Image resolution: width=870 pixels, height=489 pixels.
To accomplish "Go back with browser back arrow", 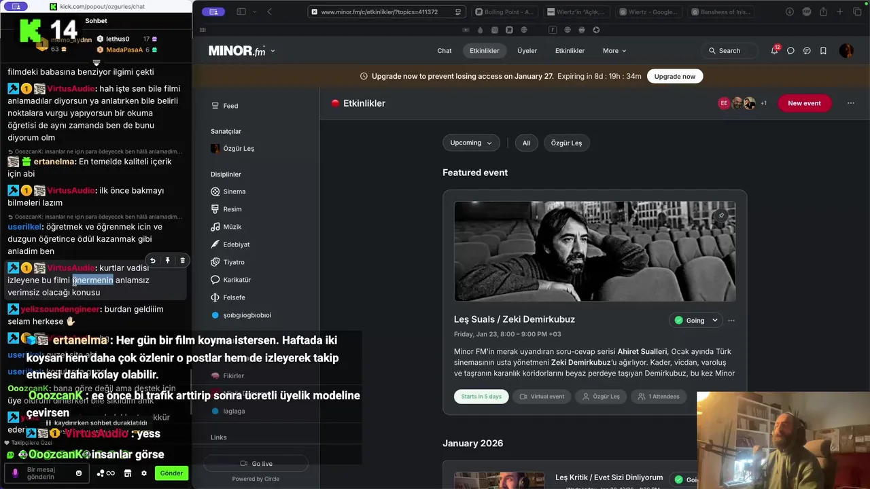I will point(270,12).
